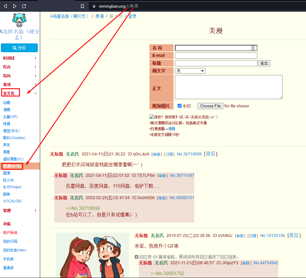Click the >>No.39991792 quote reference
The height and width of the screenshot is (278, 306).
point(167,273)
